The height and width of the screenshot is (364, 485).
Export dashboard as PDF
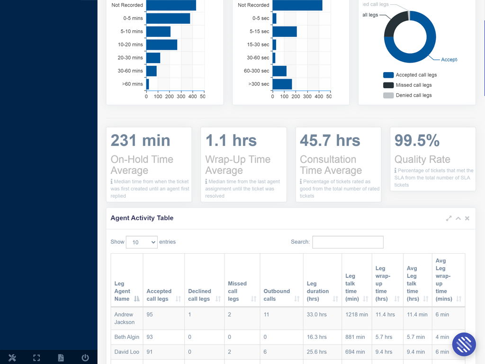(x=61, y=358)
